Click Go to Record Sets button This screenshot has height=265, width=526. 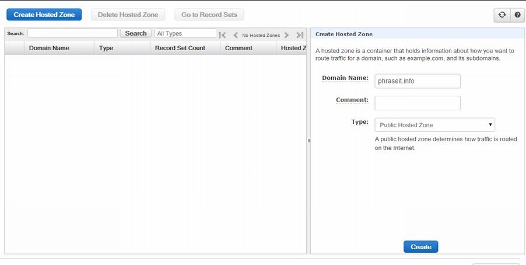click(209, 15)
